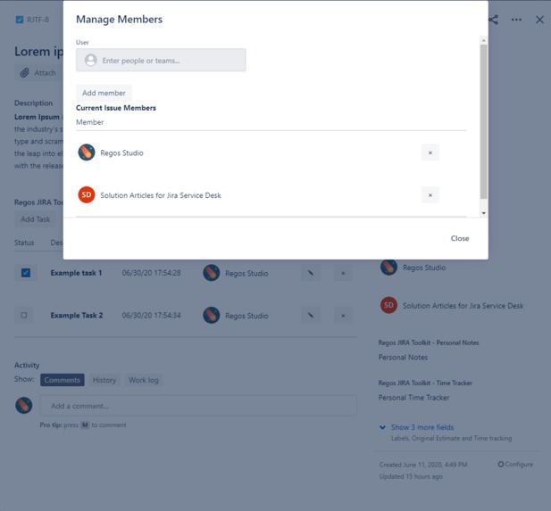Image resolution: width=551 pixels, height=511 pixels.
Task: Click the Personal Notes link
Action: pos(403,358)
